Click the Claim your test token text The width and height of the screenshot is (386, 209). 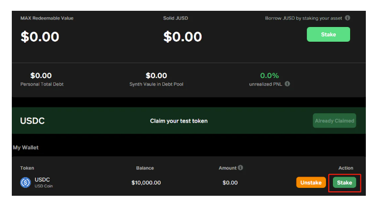point(178,121)
